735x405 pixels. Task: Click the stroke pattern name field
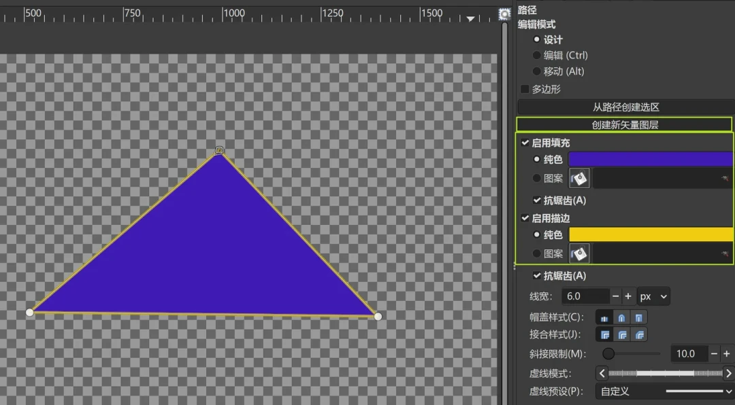662,253
